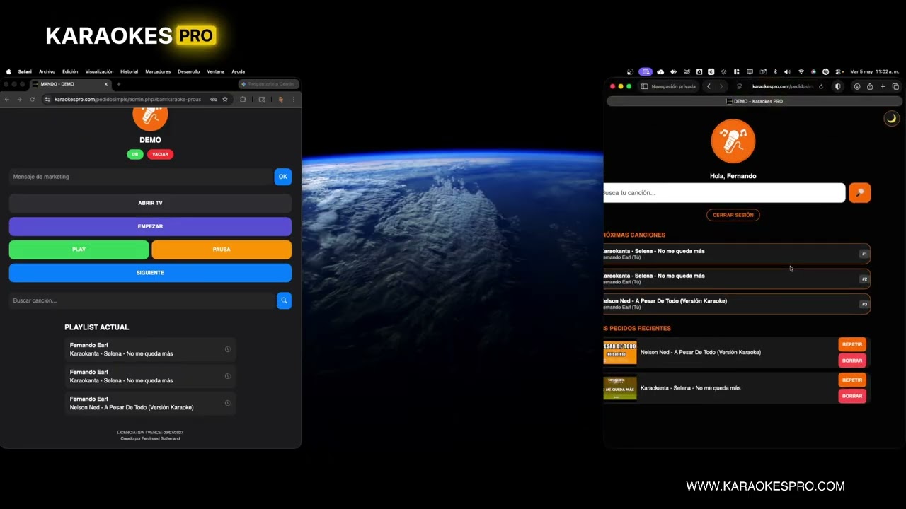Close the MANDO - DEMO tab
The width and height of the screenshot is (906, 509).
coord(106,84)
